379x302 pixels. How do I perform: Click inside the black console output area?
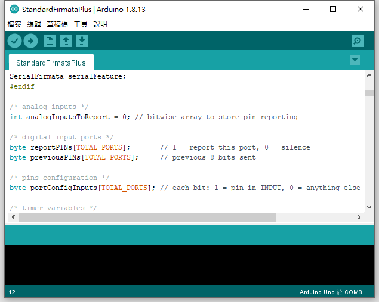coord(190,265)
